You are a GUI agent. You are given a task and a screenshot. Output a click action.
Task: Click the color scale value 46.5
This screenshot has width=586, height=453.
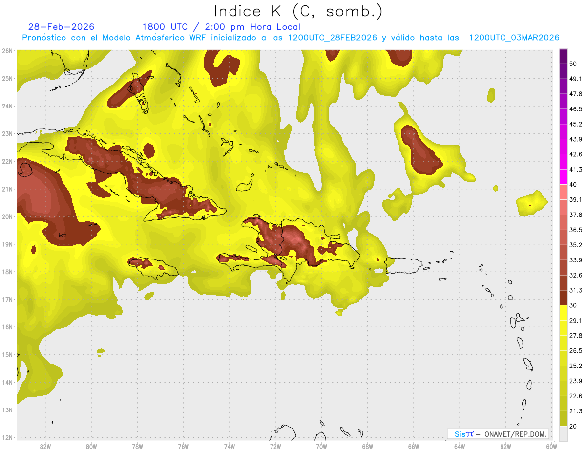(x=575, y=109)
